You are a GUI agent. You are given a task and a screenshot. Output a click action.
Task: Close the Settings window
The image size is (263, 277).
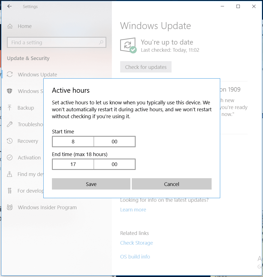[254, 6]
